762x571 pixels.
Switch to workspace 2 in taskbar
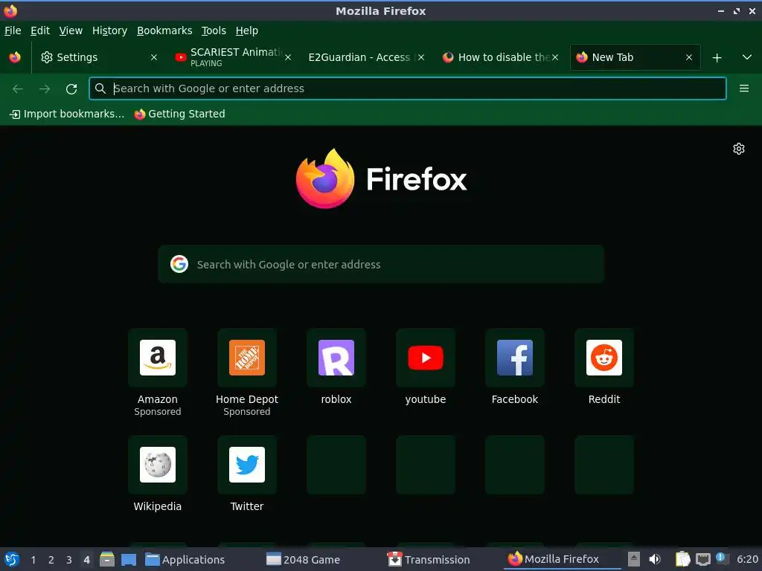[51, 560]
